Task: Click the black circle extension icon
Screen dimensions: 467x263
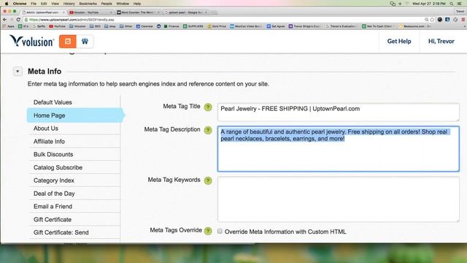Action: click(440, 20)
